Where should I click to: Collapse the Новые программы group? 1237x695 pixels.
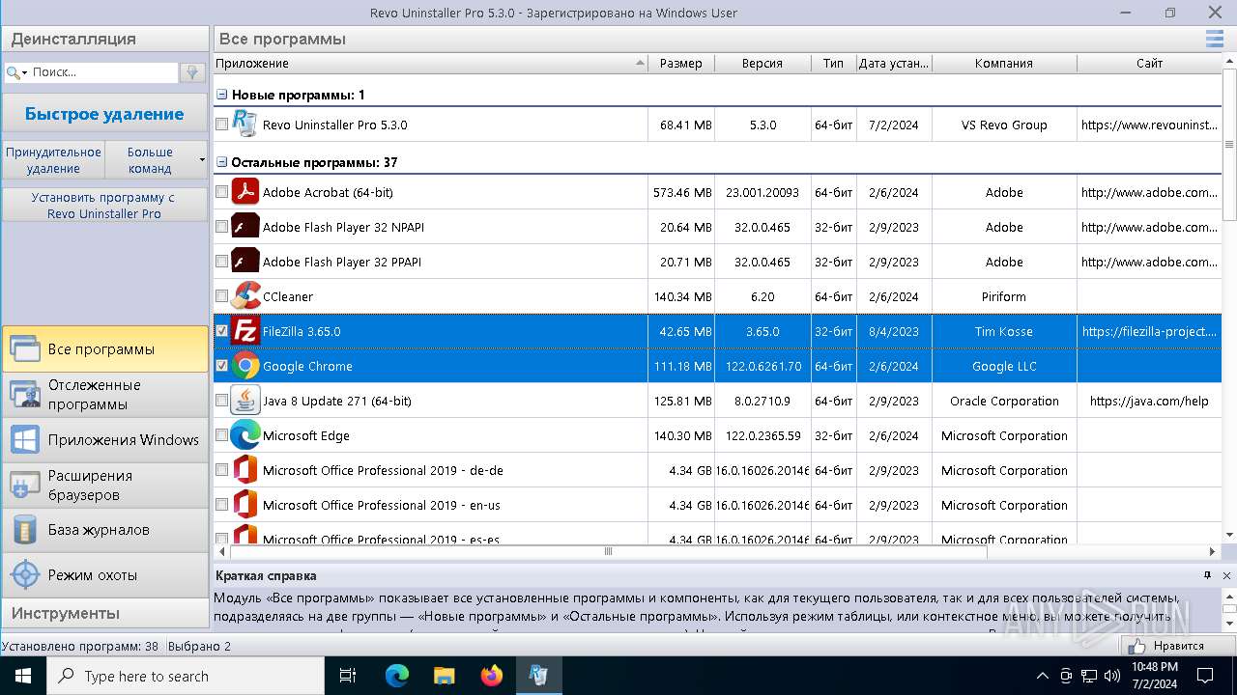coord(222,95)
